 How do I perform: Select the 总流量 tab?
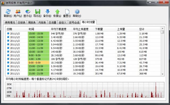coord(52,22)
